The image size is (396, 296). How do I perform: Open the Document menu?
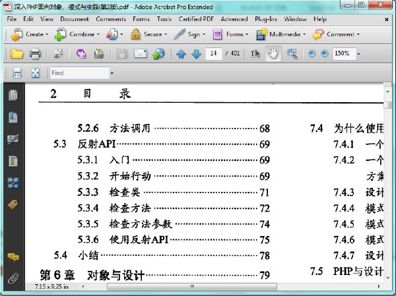pyautogui.click(x=75, y=19)
